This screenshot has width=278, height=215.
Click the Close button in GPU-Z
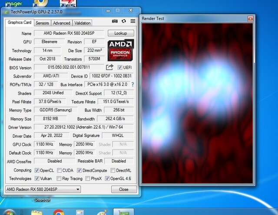click(123, 189)
